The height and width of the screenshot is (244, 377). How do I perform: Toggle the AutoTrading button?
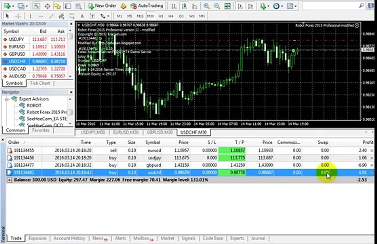pos(147,6)
